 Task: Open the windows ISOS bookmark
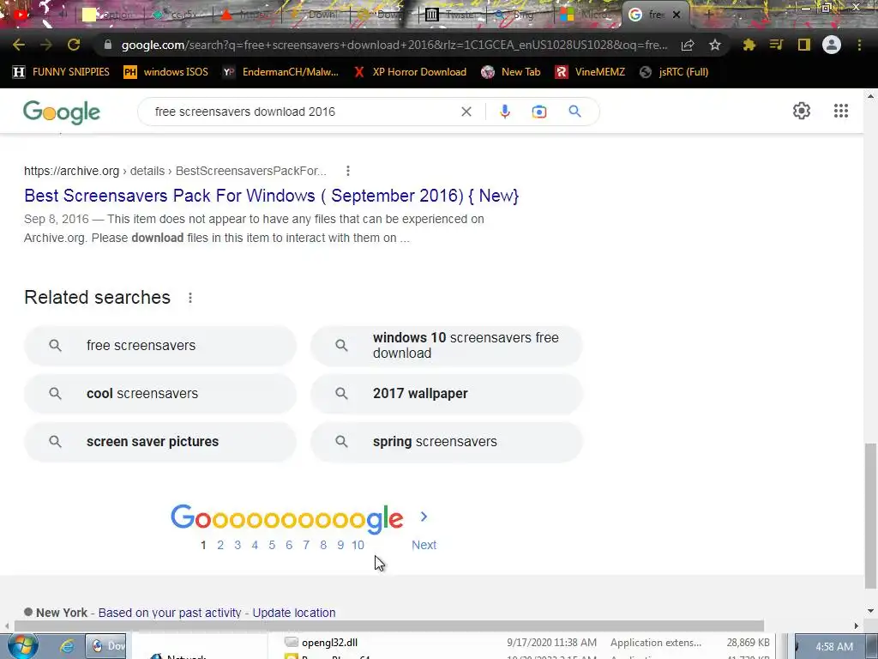[165, 72]
